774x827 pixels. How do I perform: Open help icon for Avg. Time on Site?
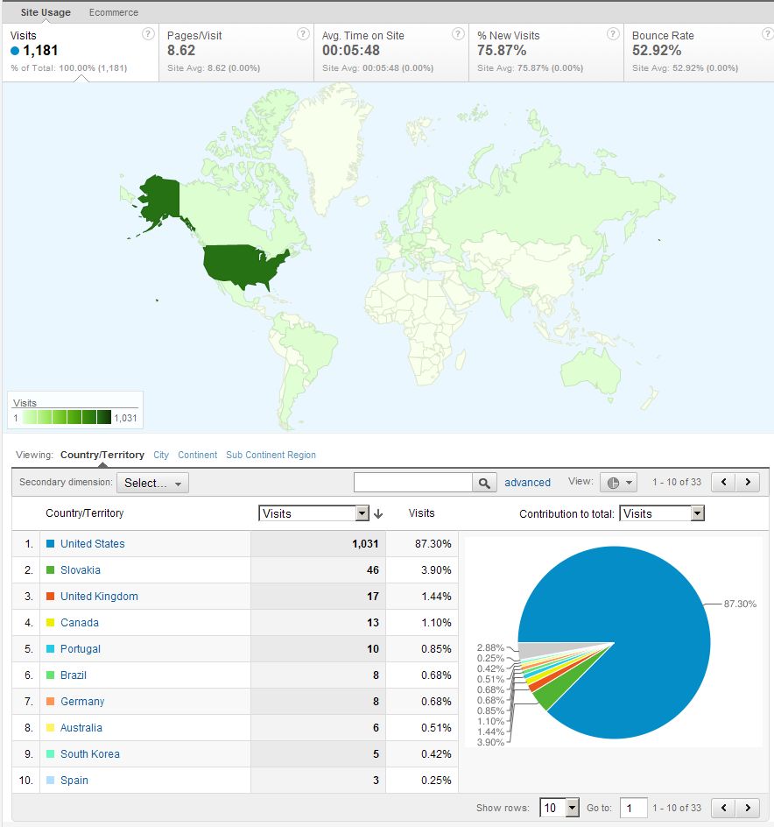458,34
